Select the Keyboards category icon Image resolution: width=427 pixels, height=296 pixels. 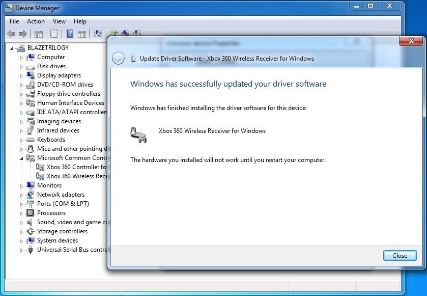pyautogui.click(x=30, y=140)
